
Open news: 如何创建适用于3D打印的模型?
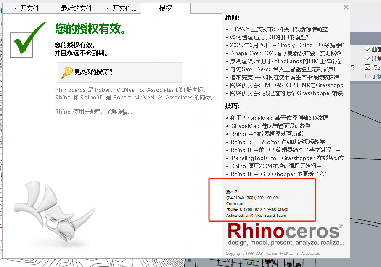click(x=269, y=37)
